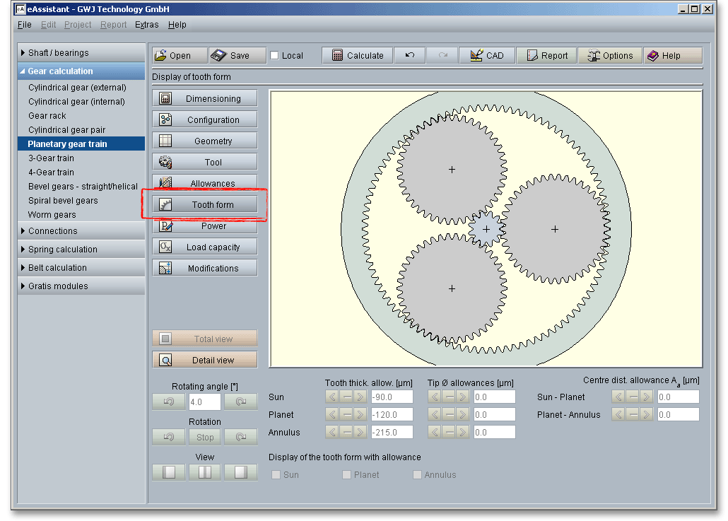Rotate gears counterclockwise under Rotation
This screenshot has height=521, width=728.
(169, 438)
